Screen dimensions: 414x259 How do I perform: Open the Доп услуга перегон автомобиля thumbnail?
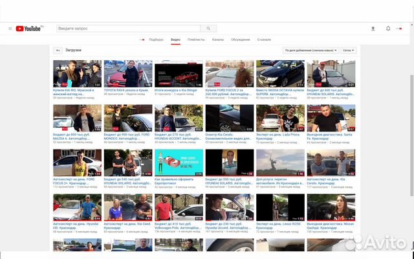[280, 163]
